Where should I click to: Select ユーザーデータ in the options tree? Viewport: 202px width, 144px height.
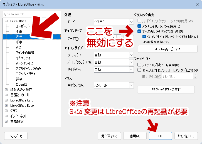point(23,26)
